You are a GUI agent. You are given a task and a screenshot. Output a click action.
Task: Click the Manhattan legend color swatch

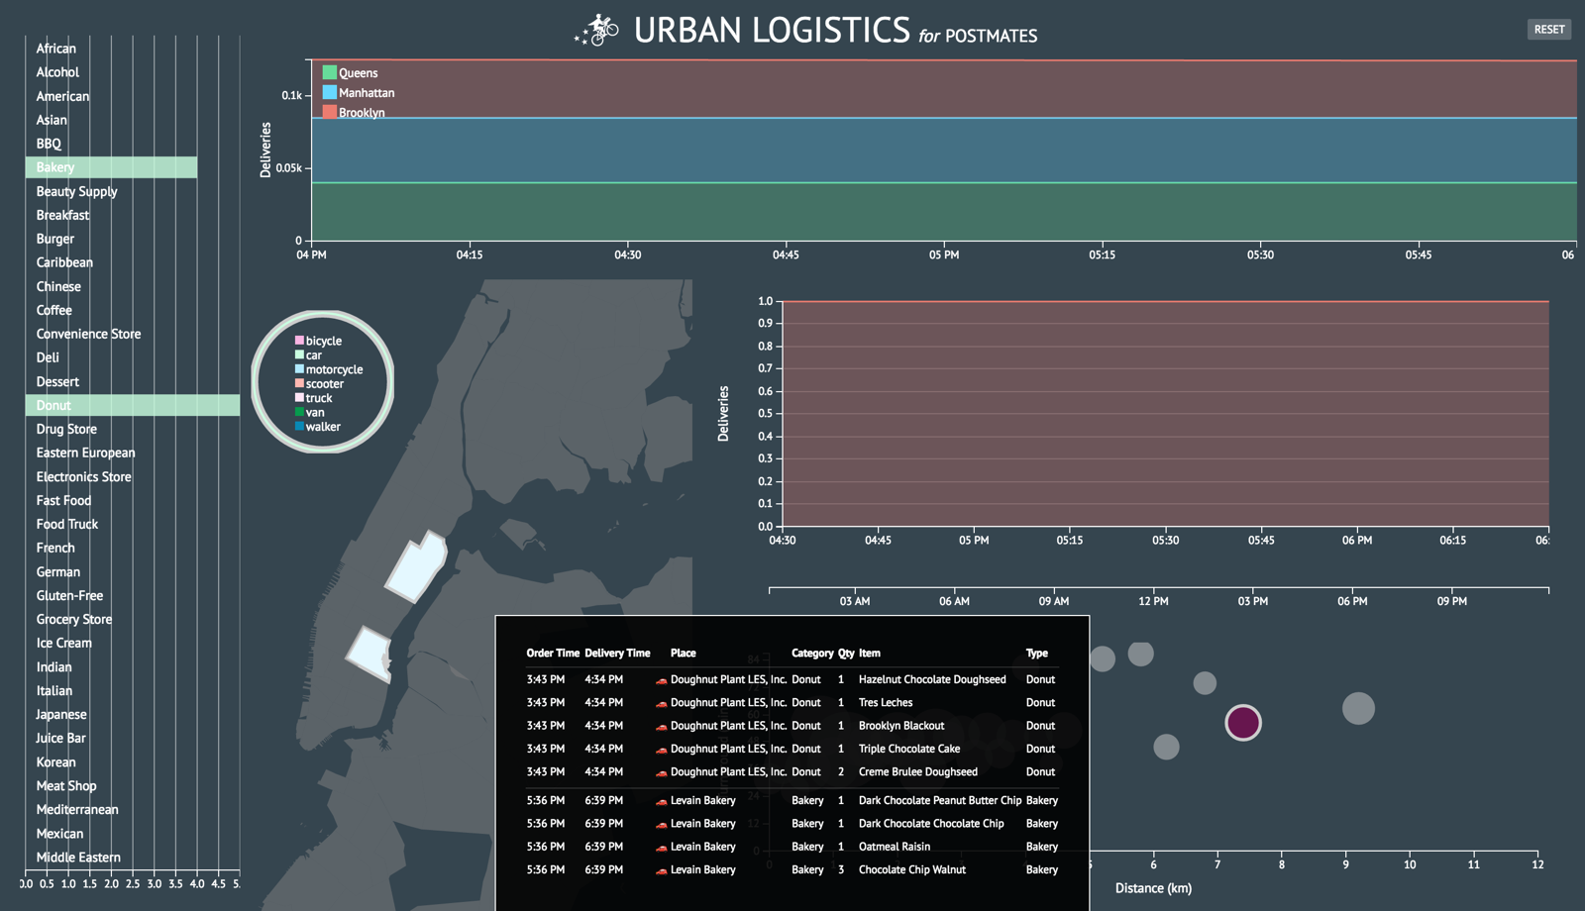click(x=329, y=92)
